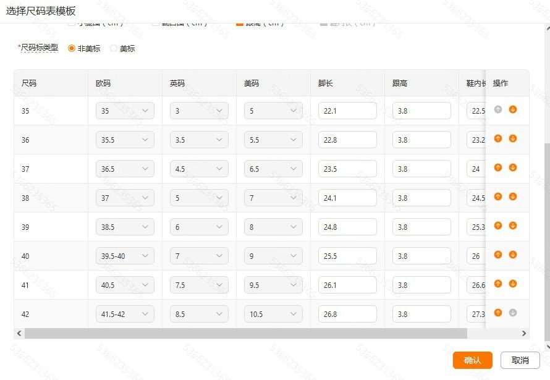
Task: Move size 37 row down
Action: click(x=512, y=167)
